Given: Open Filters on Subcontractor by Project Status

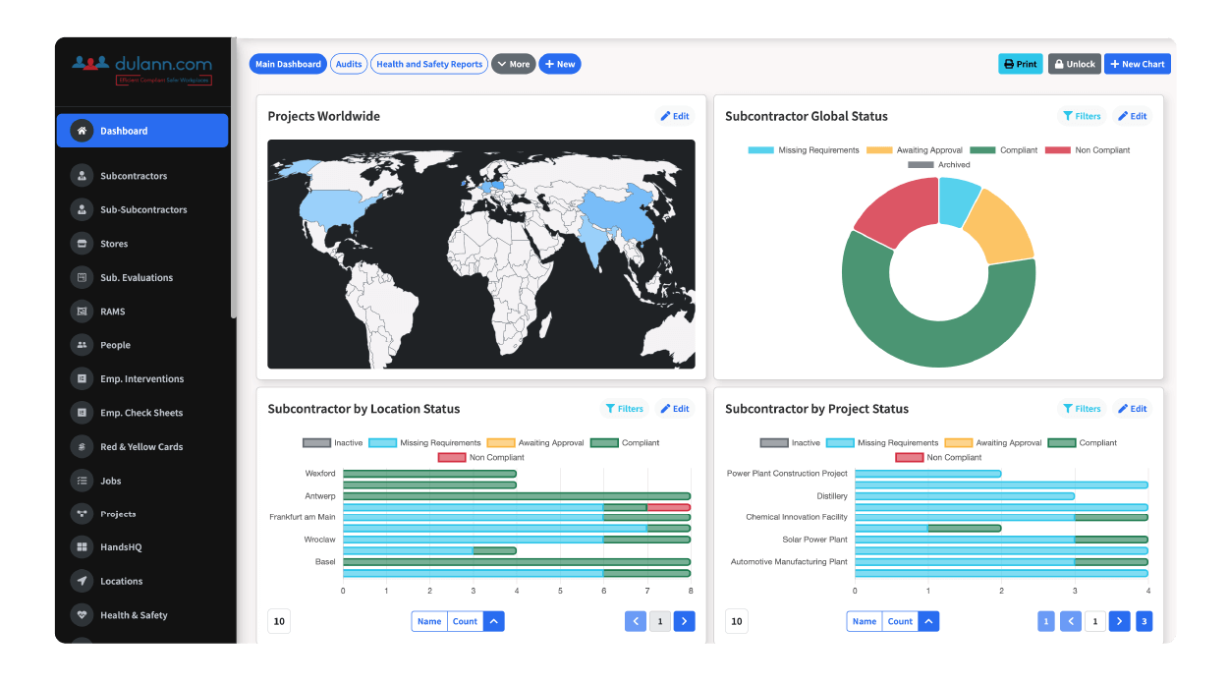Looking at the screenshot, I should click(1081, 409).
